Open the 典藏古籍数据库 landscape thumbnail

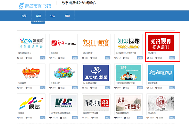pyautogui.click(x=129, y=103)
